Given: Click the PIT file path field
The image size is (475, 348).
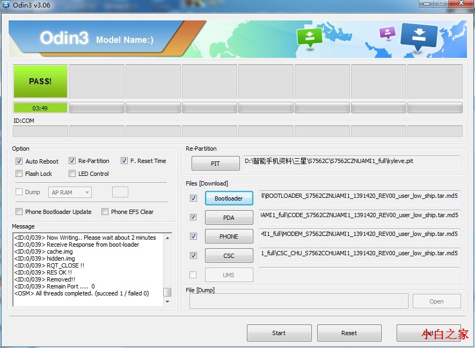Looking at the screenshot, I should 352,163.
